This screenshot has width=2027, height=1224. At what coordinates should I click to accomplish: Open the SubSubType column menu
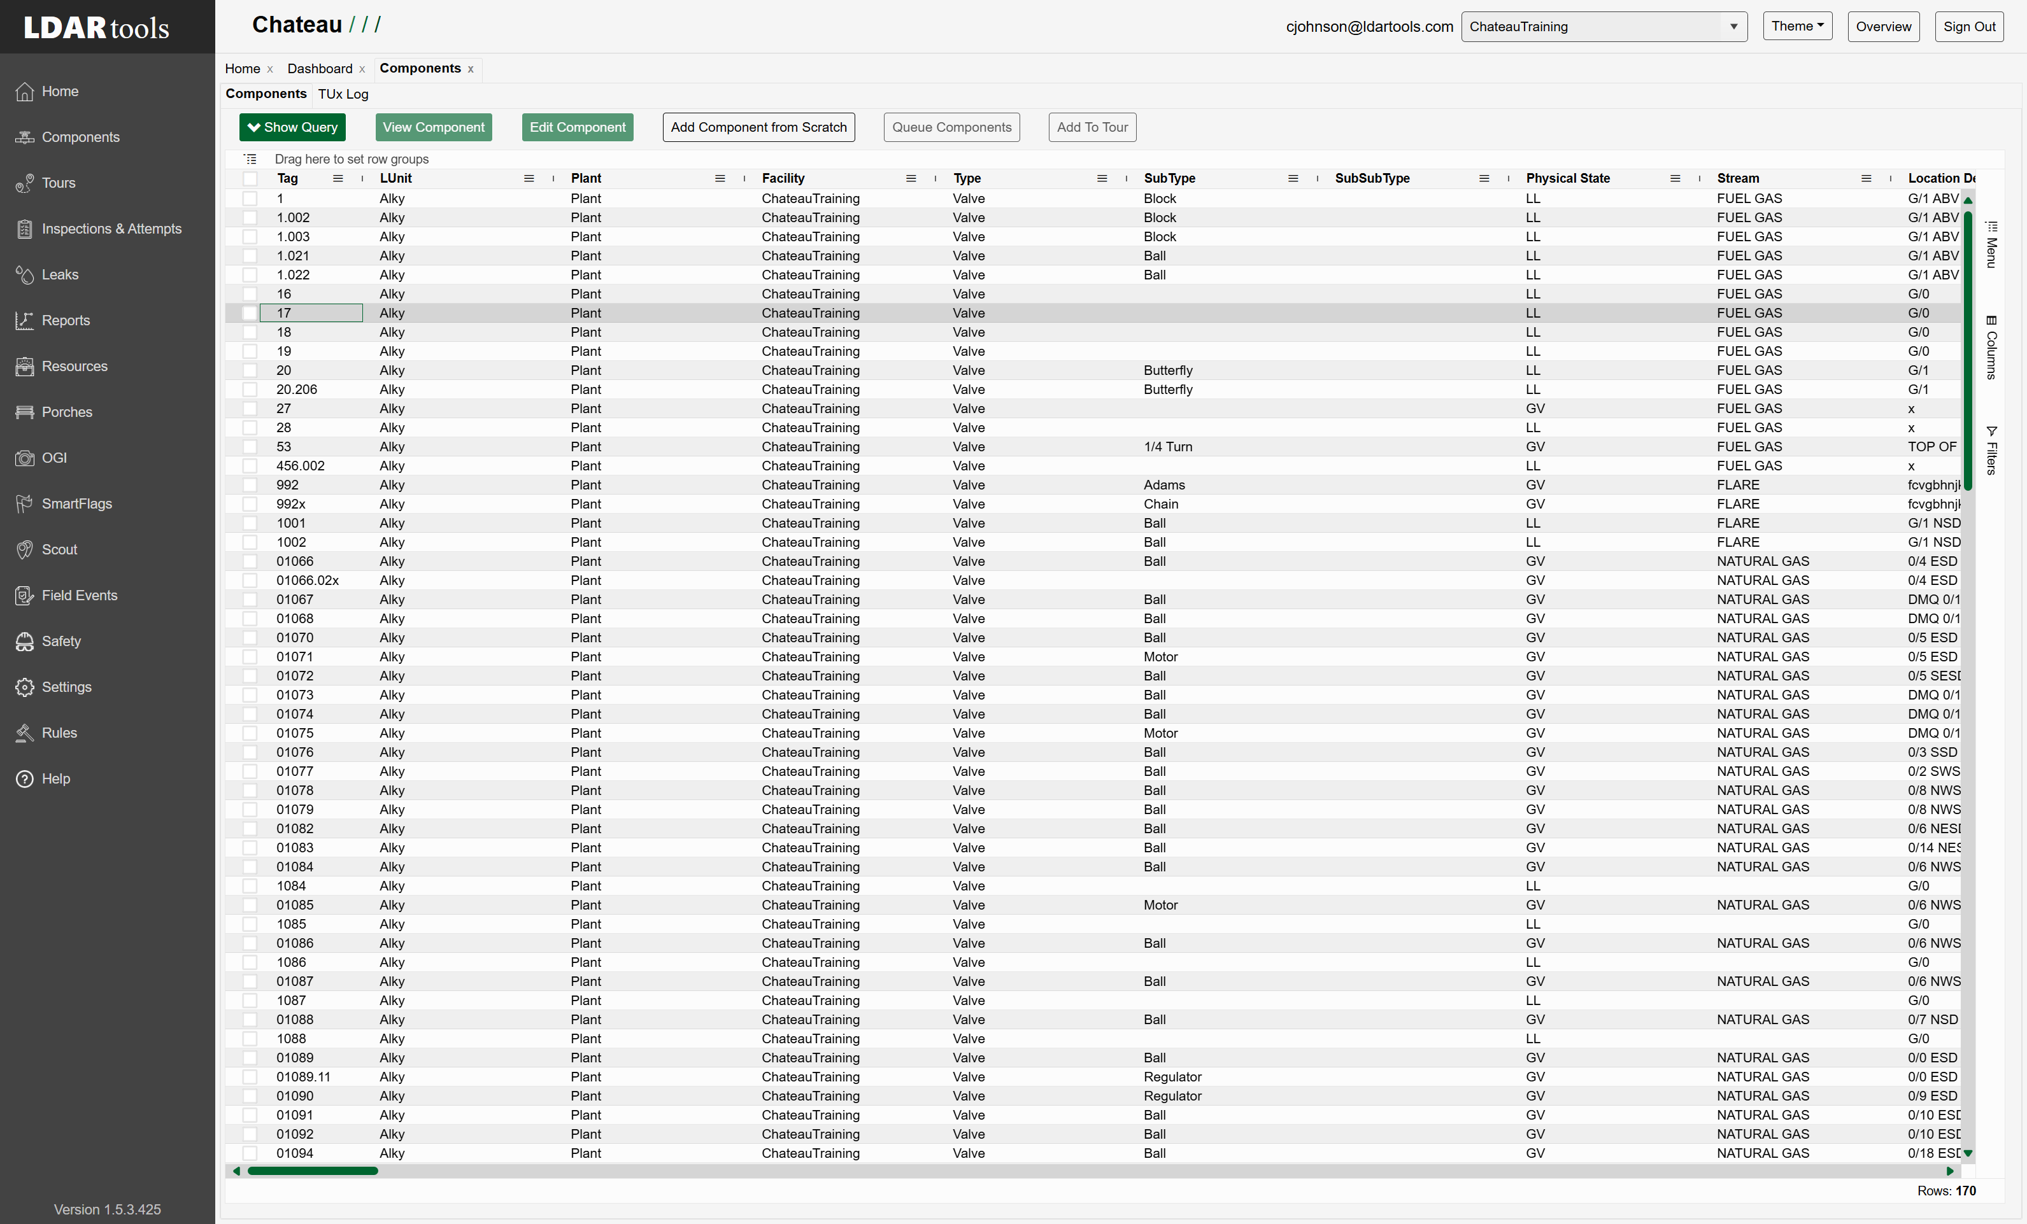(1484, 178)
